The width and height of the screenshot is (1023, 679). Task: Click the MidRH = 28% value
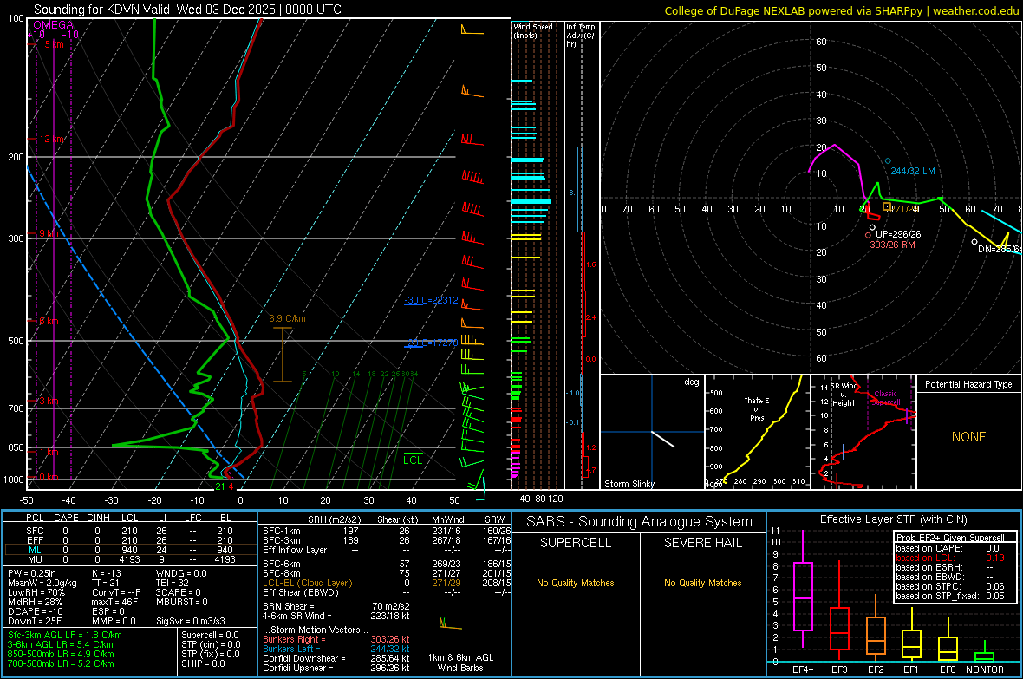click(36, 602)
